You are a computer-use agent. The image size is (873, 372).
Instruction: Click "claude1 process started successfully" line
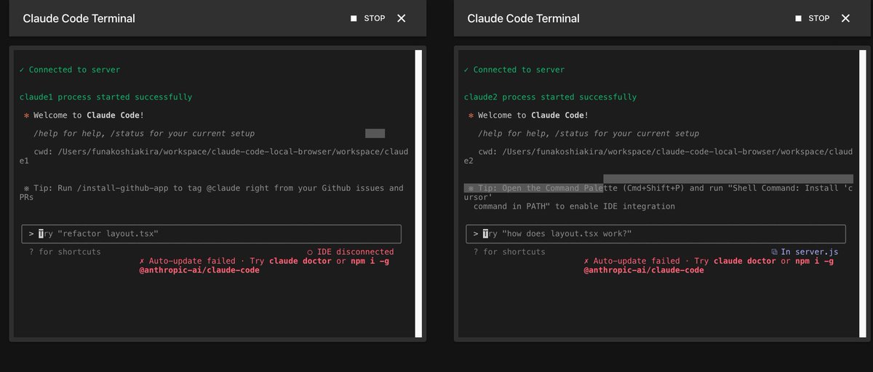tap(106, 97)
